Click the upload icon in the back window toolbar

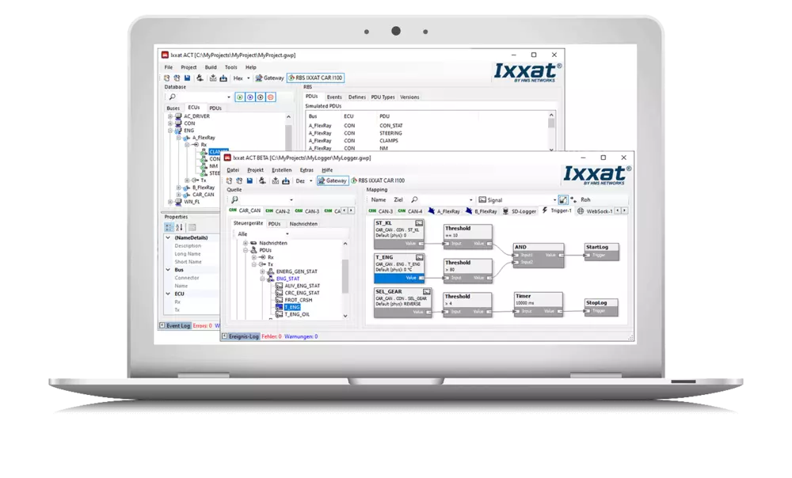coord(213,78)
